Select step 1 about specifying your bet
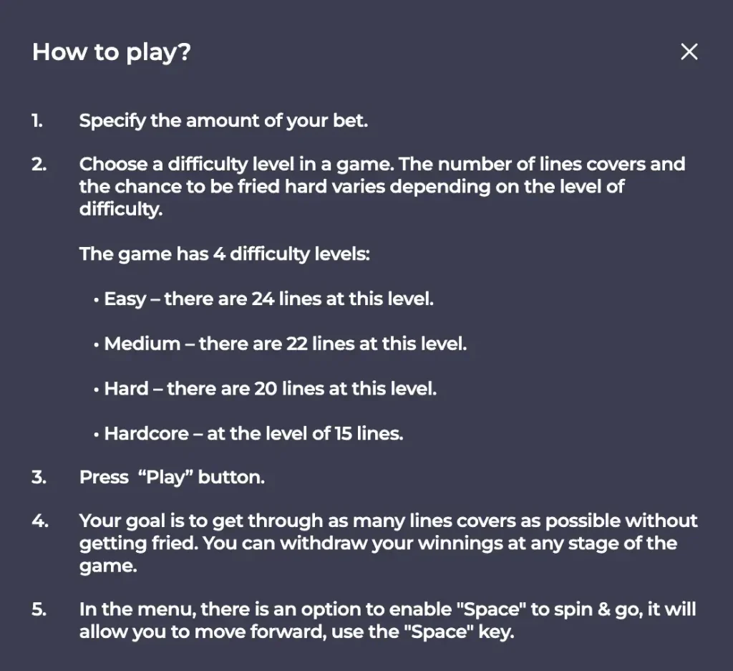This screenshot has width=733, height=671. (223, 120)
